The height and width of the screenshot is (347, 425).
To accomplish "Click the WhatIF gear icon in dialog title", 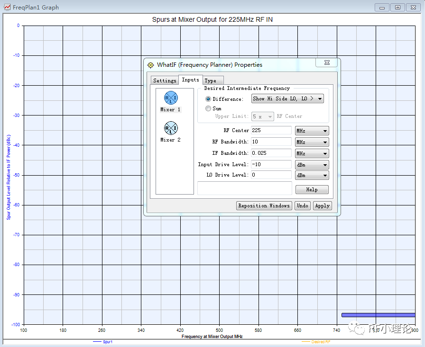I will point(150,65).
